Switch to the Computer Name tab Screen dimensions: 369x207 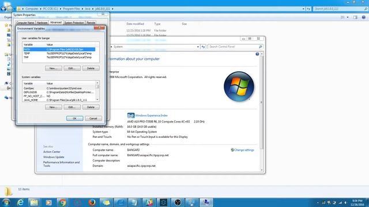tap(25, 23)
